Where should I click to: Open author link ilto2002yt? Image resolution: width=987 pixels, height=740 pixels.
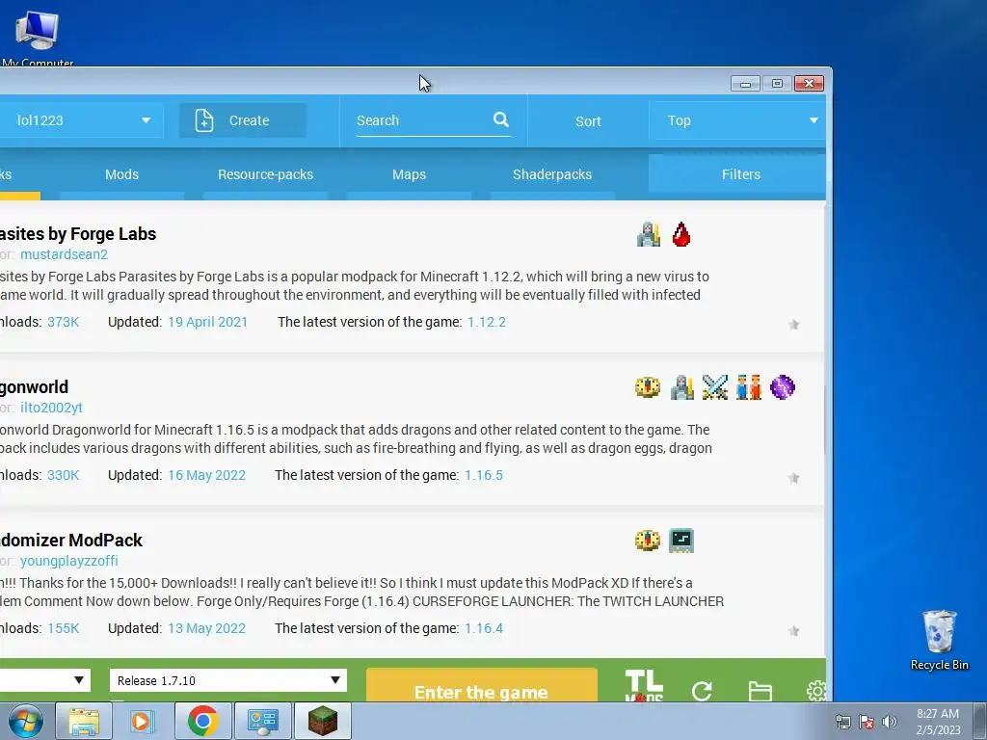51,408
